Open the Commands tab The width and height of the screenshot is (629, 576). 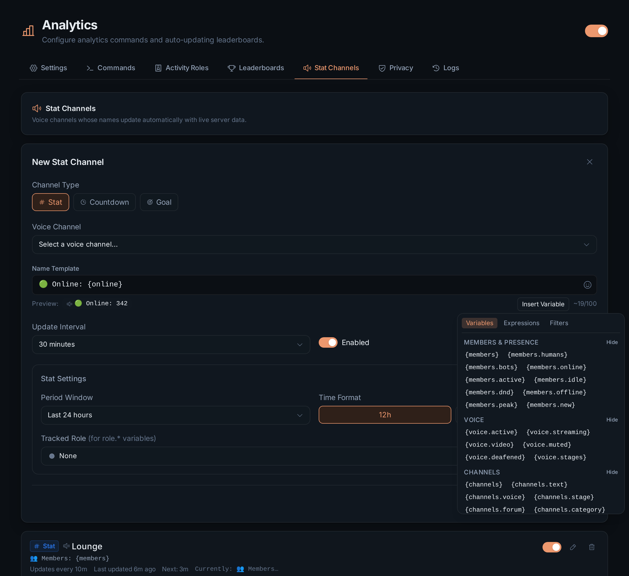[111, 68]
